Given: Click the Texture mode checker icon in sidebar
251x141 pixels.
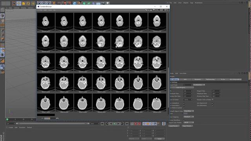Looking at the screenshot, I should (2, 20).
